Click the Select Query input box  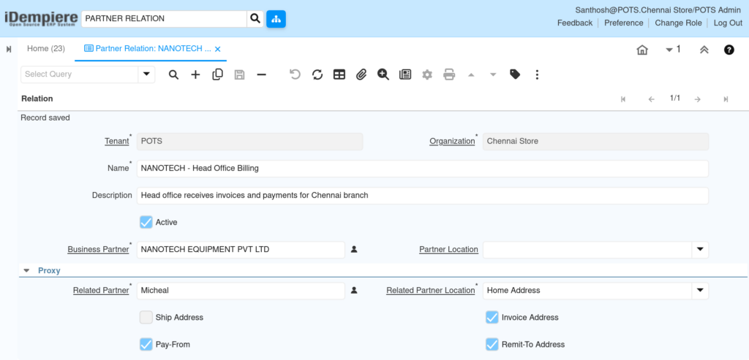[79, 74]
